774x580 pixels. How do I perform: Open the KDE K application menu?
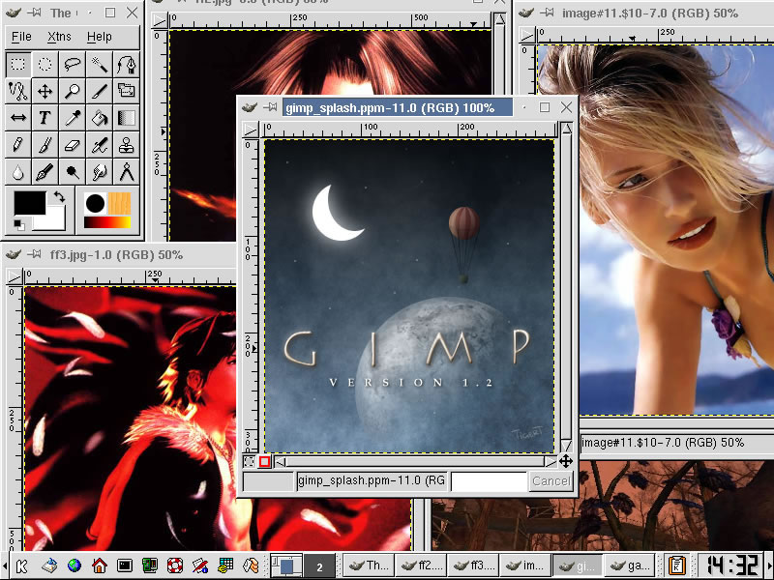[21, 565]
